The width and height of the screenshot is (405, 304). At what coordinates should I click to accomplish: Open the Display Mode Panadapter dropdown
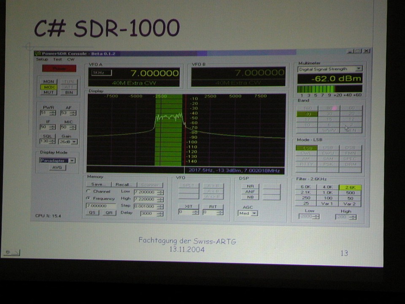point(57,160)
